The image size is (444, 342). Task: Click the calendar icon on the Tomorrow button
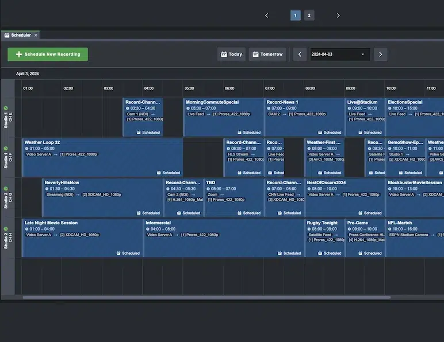coord(255,54)
